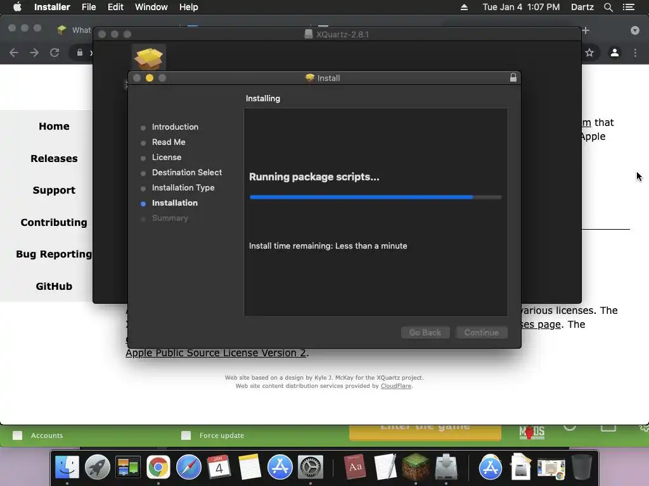Image resolution: width=649 pixels, height=486 pixels.
Task: Click the Continue button
Action: [482, 332]
